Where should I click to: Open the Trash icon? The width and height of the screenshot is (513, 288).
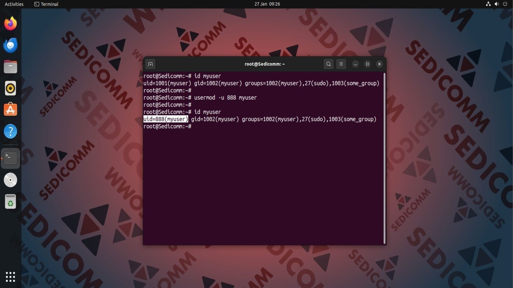(10, 202)
